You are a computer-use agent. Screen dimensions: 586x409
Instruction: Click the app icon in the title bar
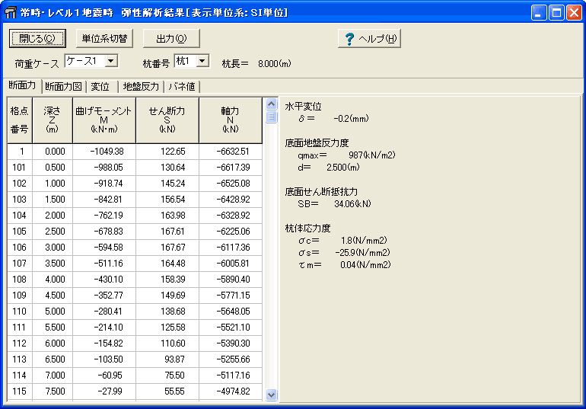click(11, 12)
